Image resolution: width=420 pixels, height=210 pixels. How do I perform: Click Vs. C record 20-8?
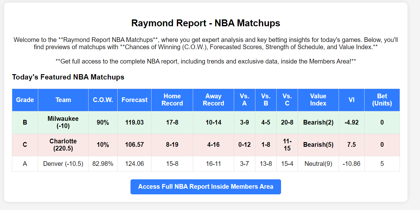tap(287, 122)
